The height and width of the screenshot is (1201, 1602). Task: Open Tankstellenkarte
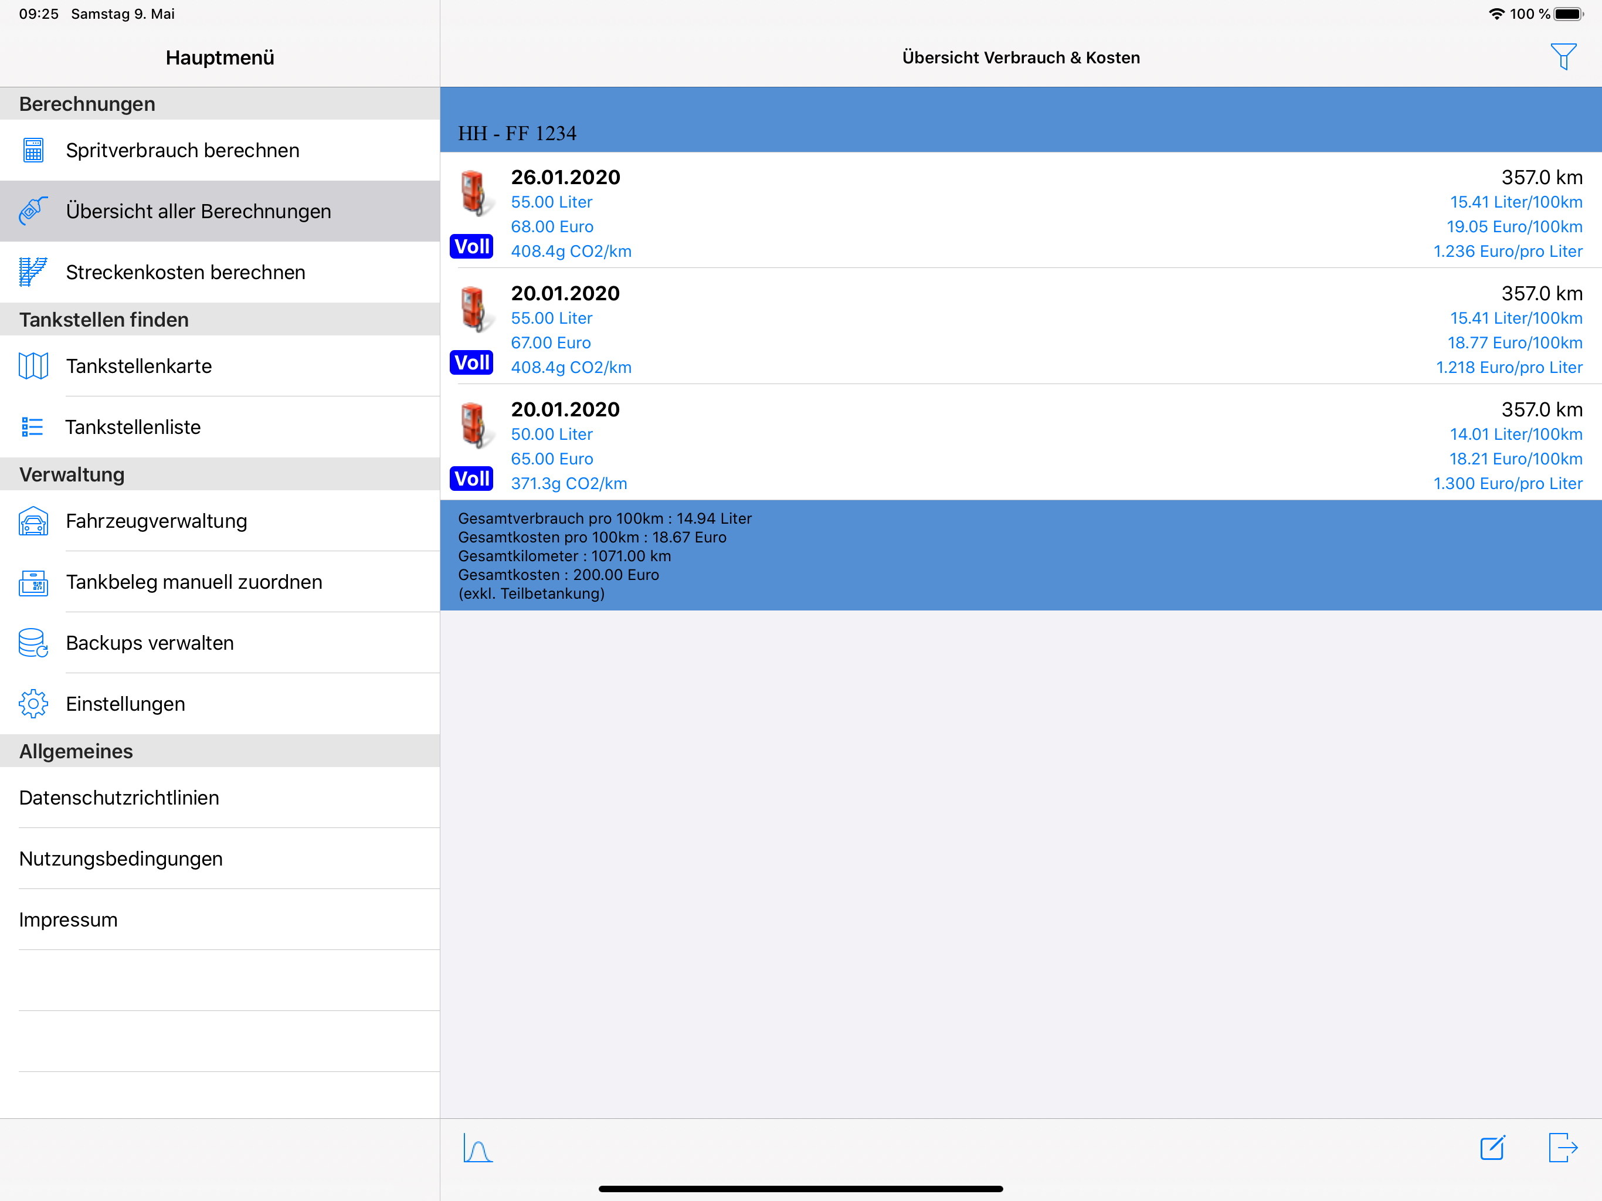[x=220, y=366]
